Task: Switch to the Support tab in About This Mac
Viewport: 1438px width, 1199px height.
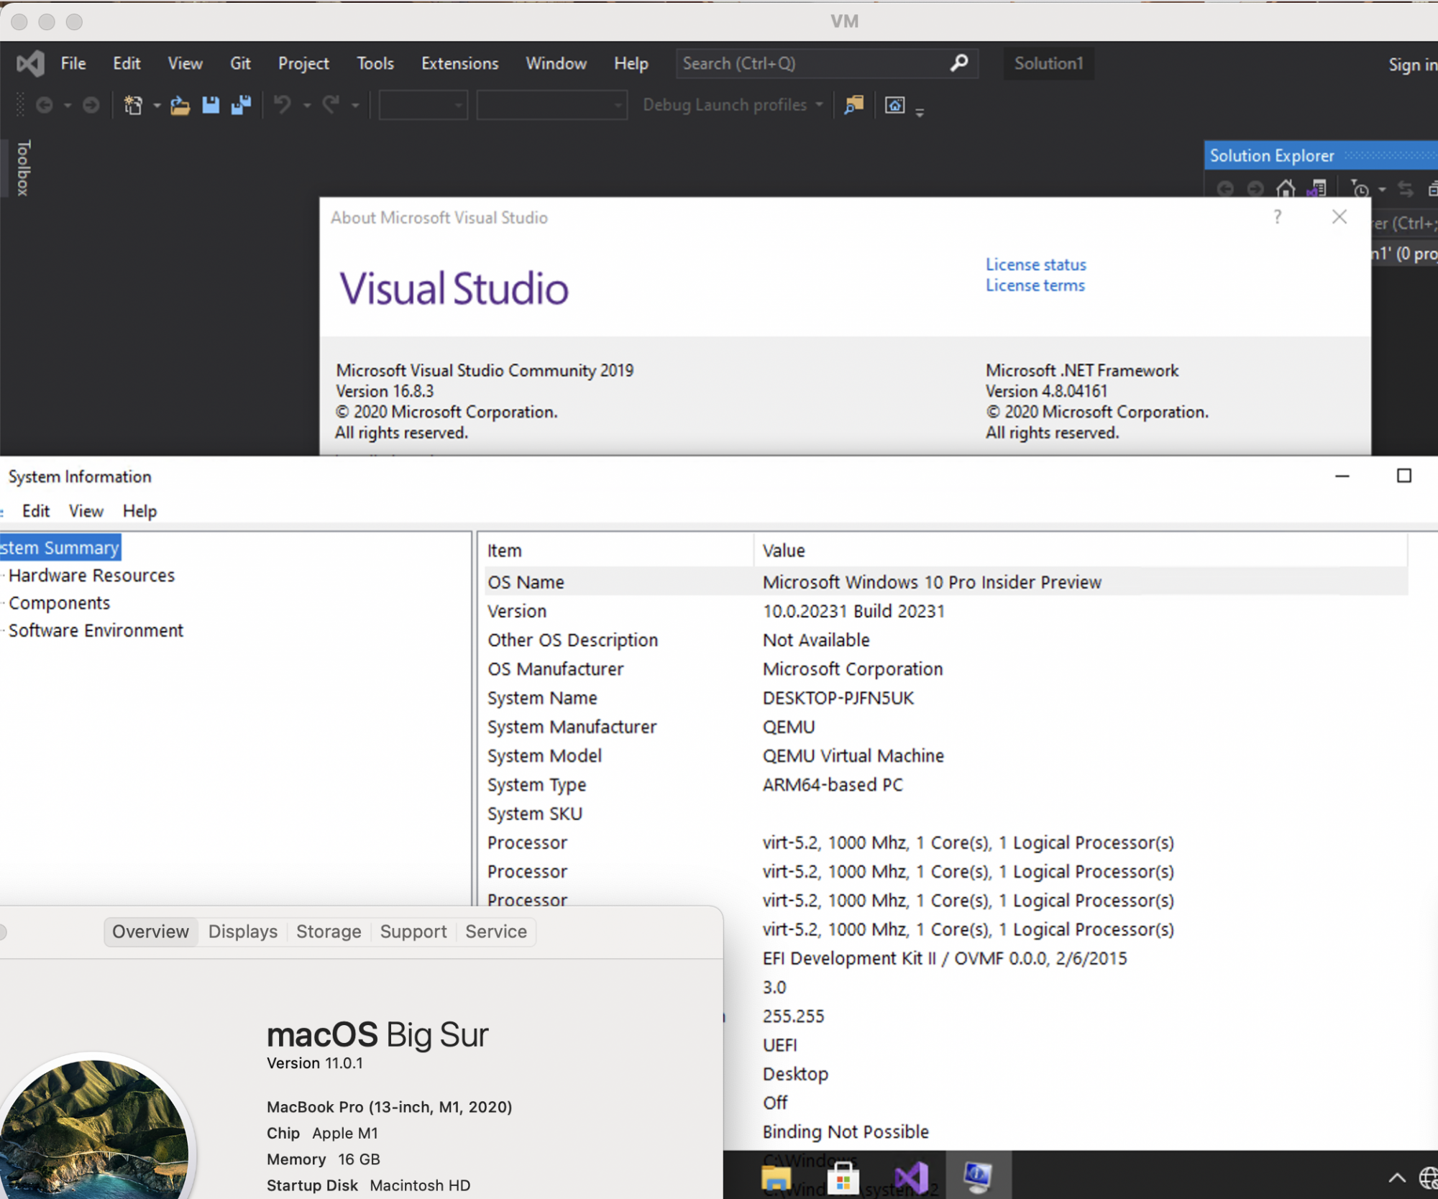Action: click(x=413, y=932)
